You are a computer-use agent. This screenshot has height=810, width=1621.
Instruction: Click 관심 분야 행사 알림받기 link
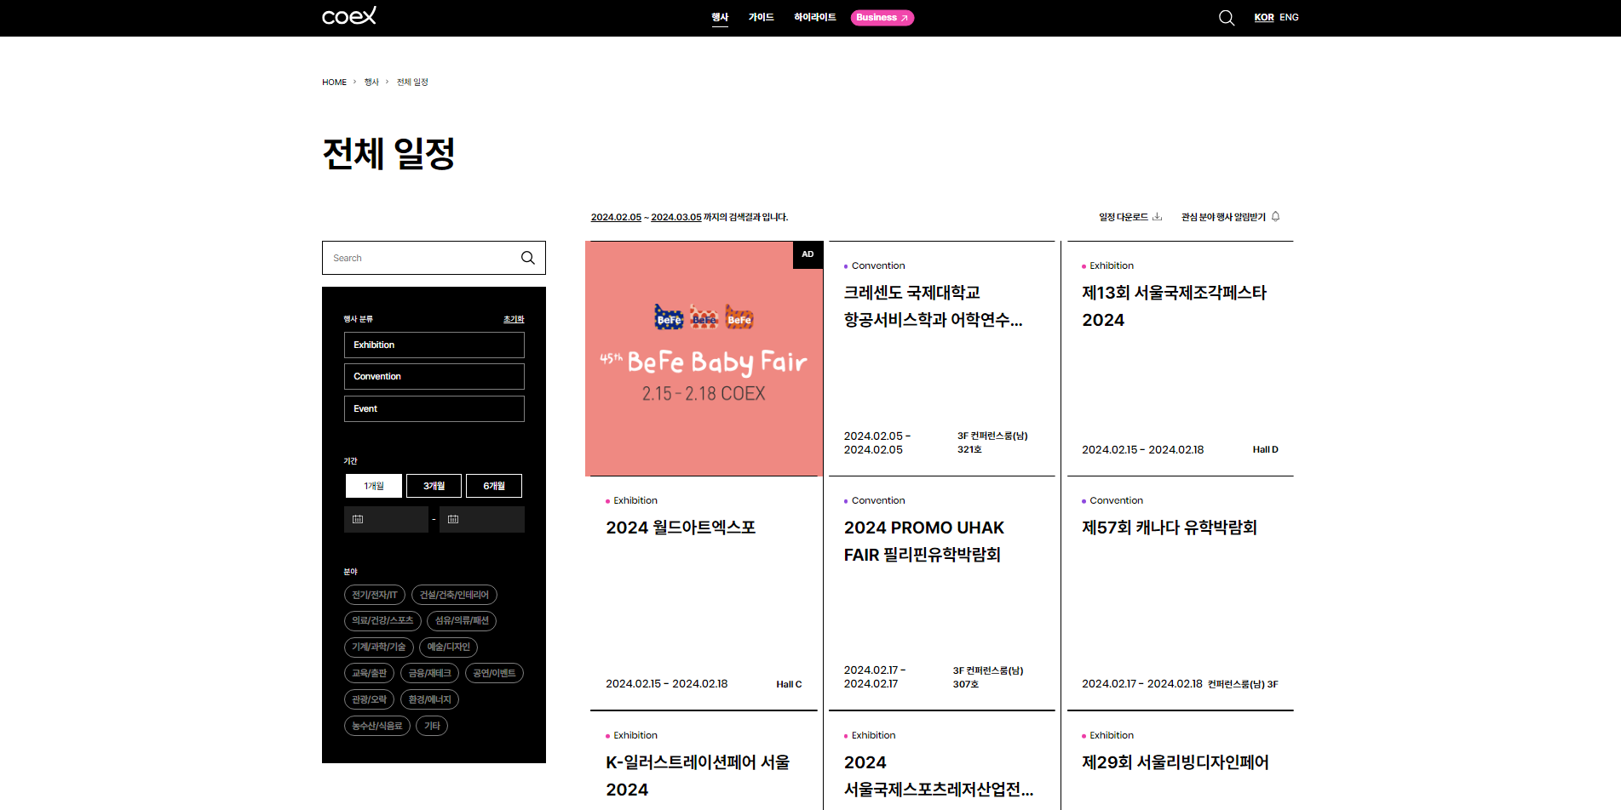1223,217
